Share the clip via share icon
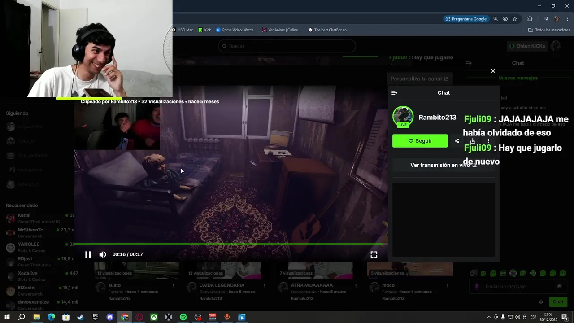 pyautogui.click(x=457, y=141)
